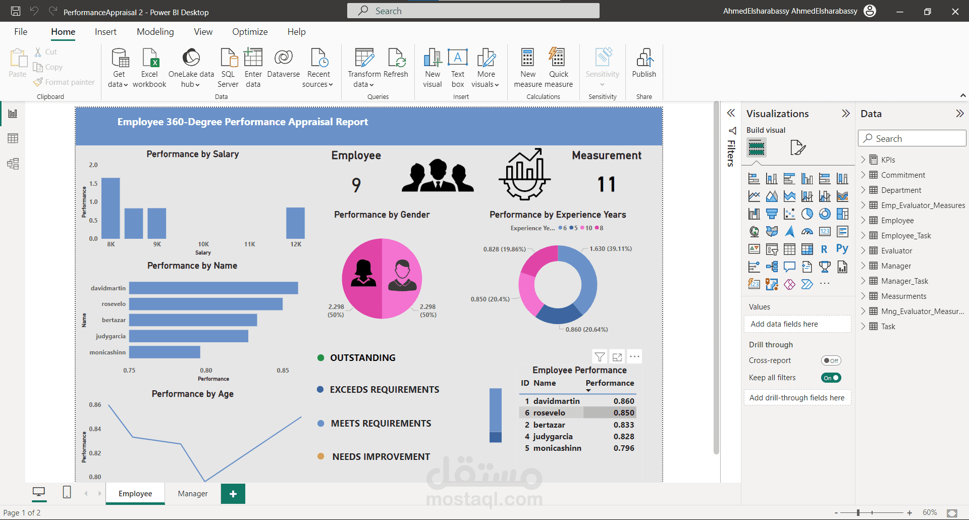Adjust the zoom slider handle
The height and width of the screenshot is (520, 969).
tap(858, 512)
